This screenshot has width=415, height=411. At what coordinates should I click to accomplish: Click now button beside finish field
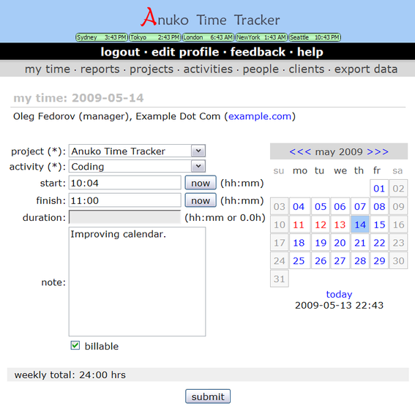[201, 200]
